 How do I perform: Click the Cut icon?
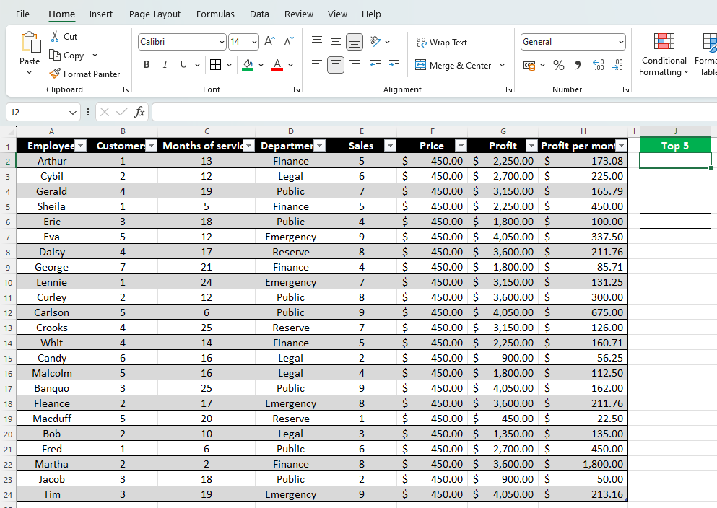(54, 36)
